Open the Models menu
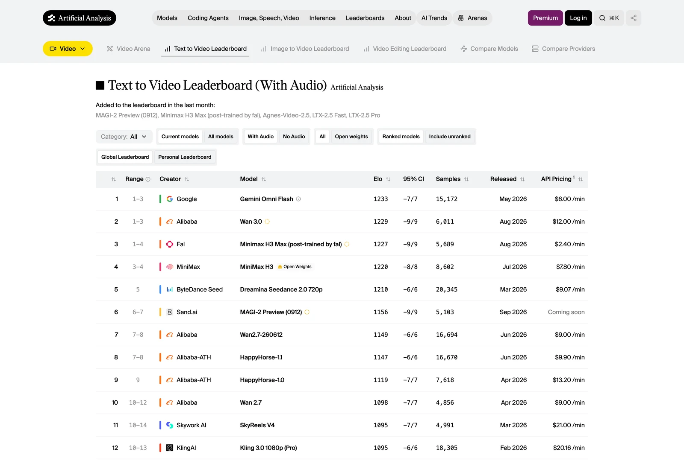Viewport: 684px width, 461px height. [x=167, y=18]
